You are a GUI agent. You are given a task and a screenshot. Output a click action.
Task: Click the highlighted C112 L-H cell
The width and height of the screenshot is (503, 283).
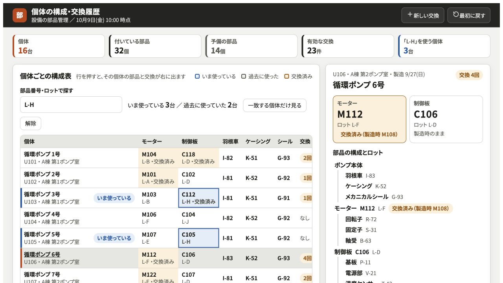198,198
